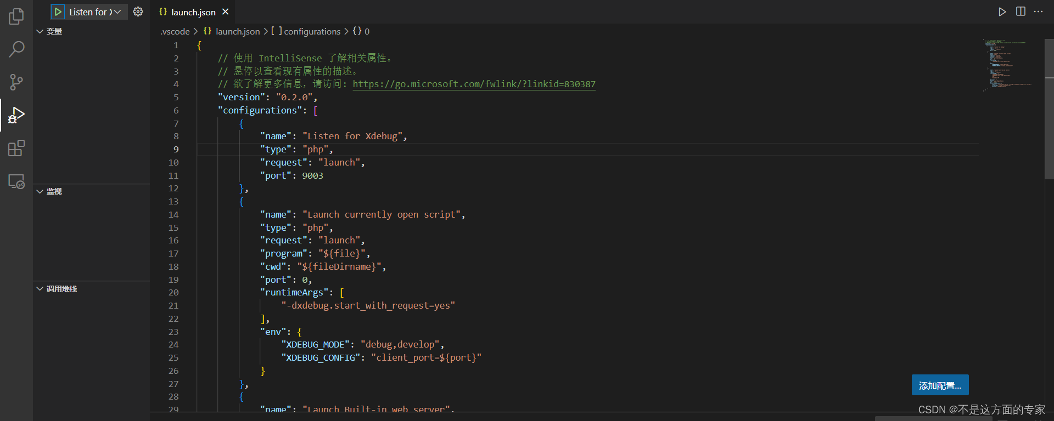This screenshot has height=421, width=1054.
Task: Click the port value 9003
Action: tap(312, 175)
